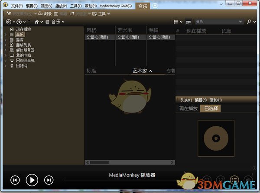
Task: Click the MediaMonkey logo icon in title bar
Action: click(6, 5)
